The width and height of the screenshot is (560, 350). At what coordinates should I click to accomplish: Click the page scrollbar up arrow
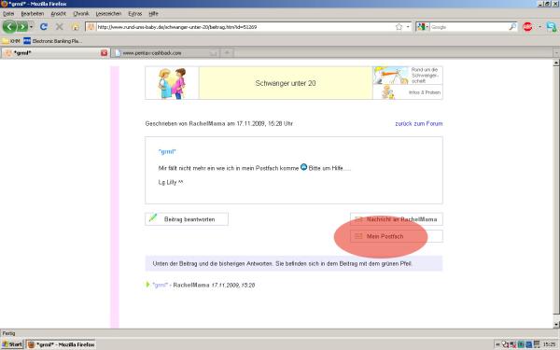[556, 63]
